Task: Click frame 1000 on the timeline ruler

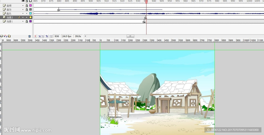Action: (x=249, y=1)
